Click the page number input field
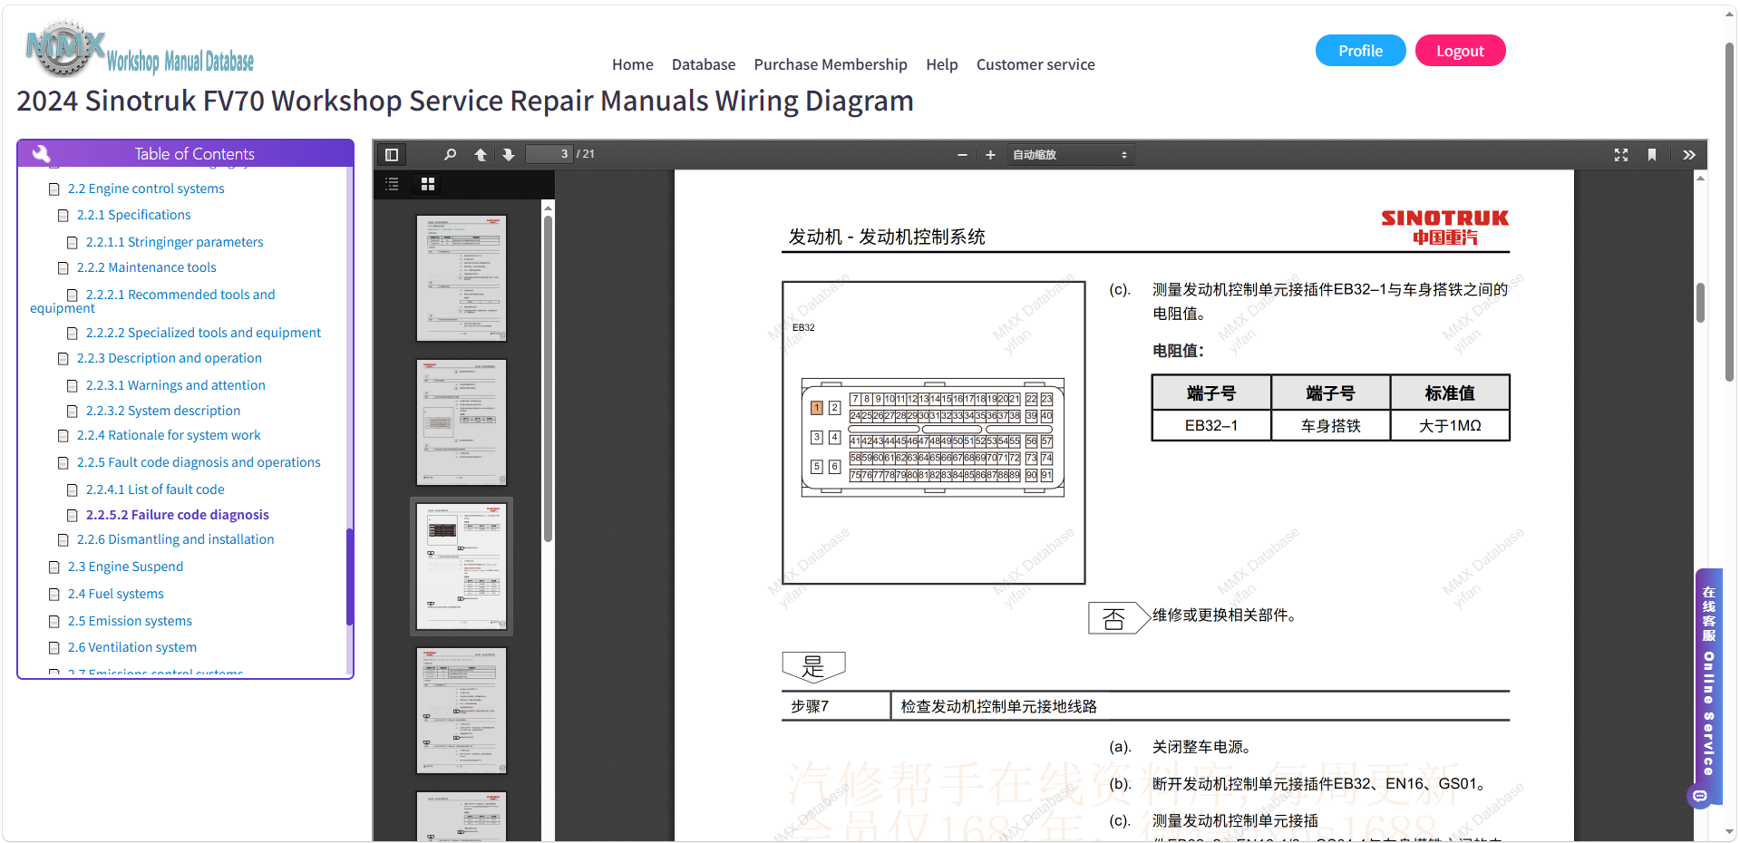 click(549, 154)
